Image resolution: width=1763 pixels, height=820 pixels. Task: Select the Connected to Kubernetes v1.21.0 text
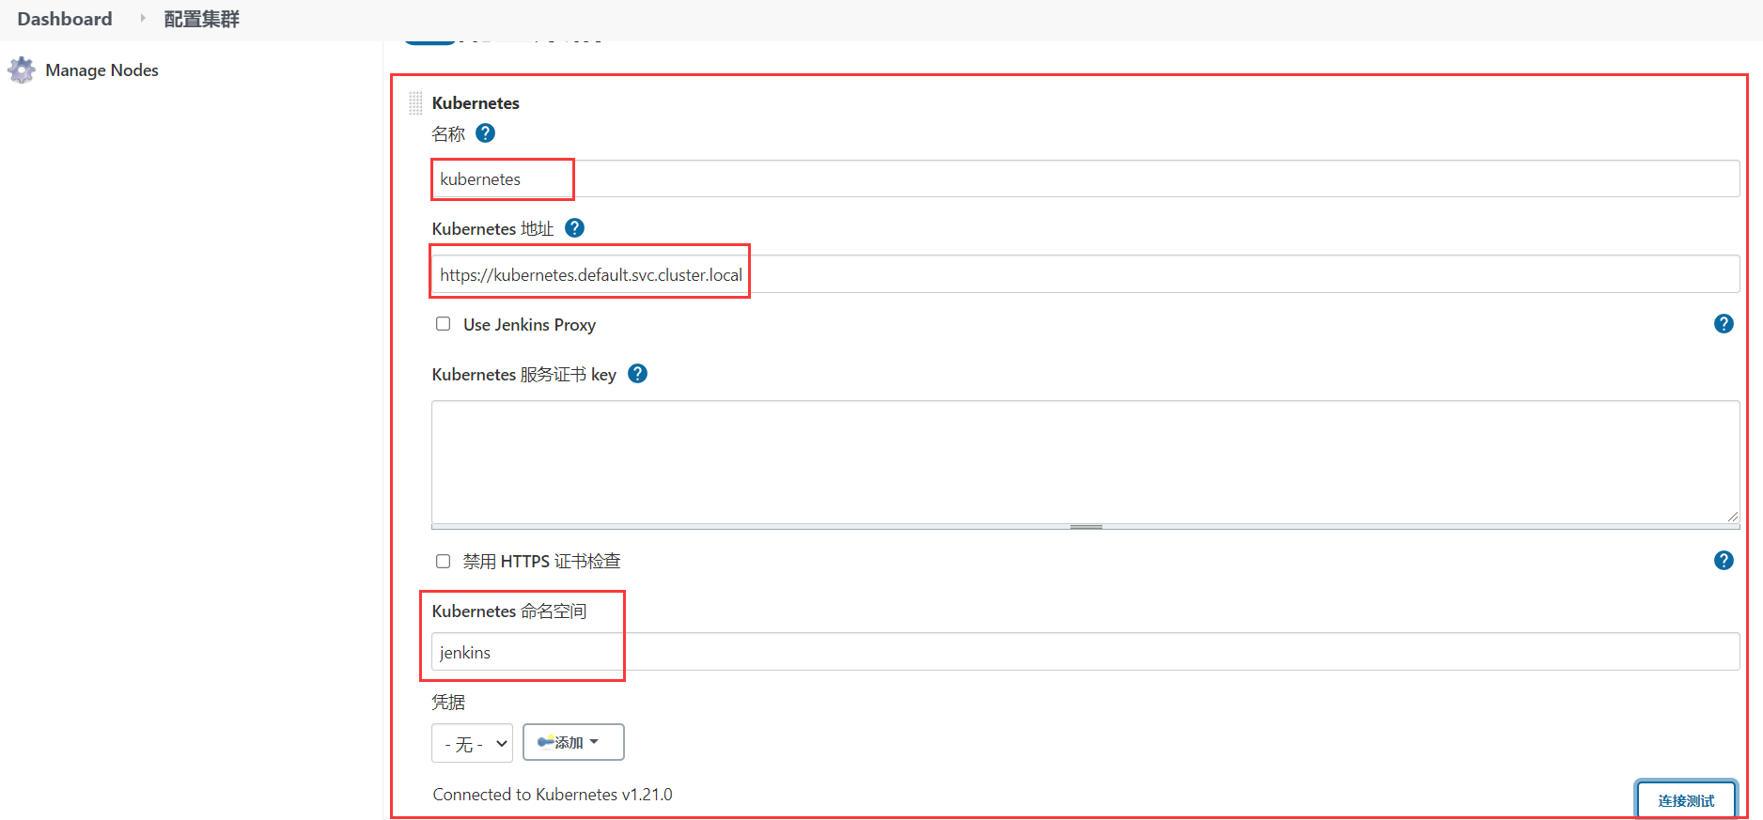click(x=553, y=795)
